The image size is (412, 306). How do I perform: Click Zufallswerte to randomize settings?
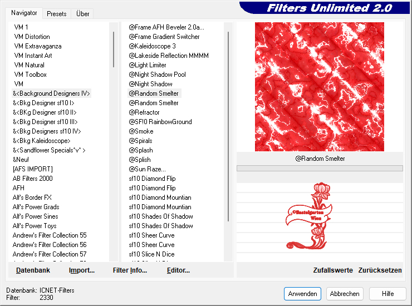tap(333, 270)
